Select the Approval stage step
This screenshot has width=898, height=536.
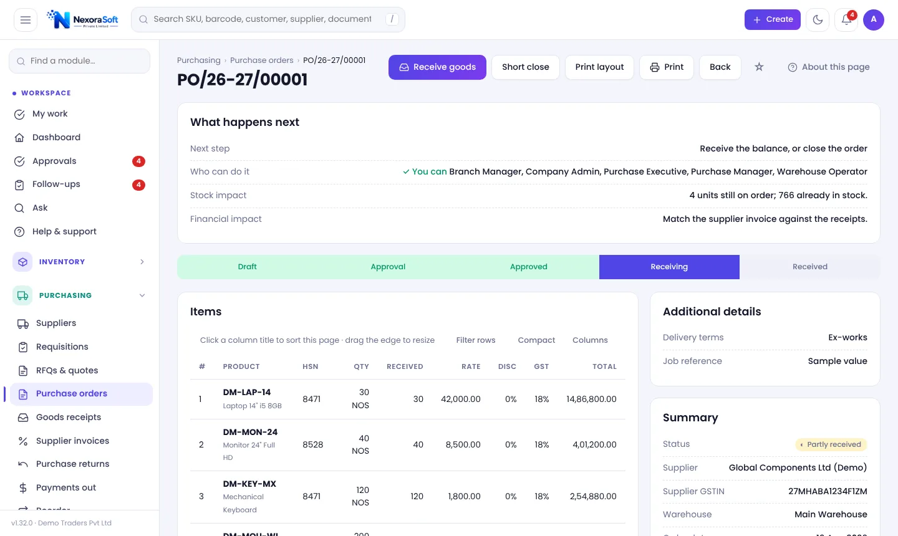388,267
